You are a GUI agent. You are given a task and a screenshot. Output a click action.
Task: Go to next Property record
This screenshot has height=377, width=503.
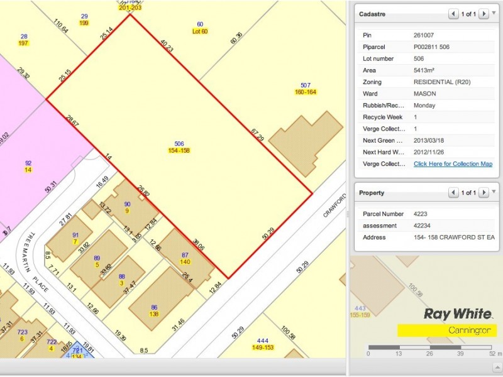(483, 192)
